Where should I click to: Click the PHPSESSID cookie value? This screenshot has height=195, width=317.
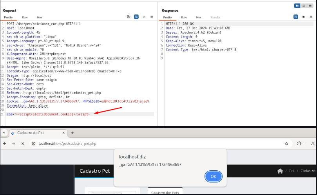tap(125, 101)
